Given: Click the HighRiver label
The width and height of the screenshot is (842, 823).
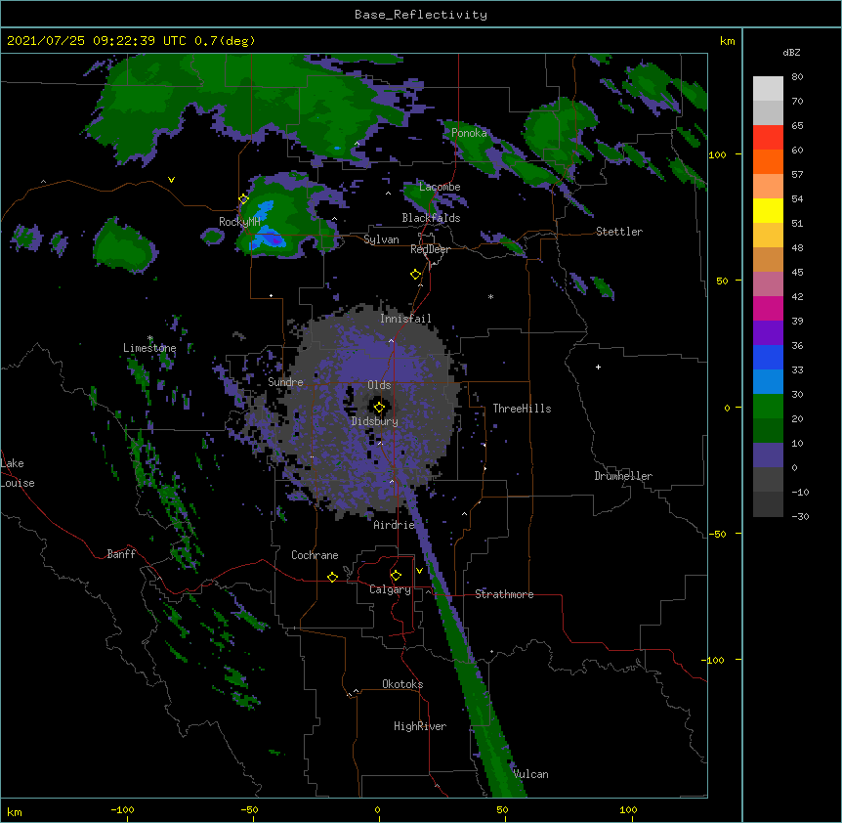Looking at the screenshot, I should click(420, 726).
